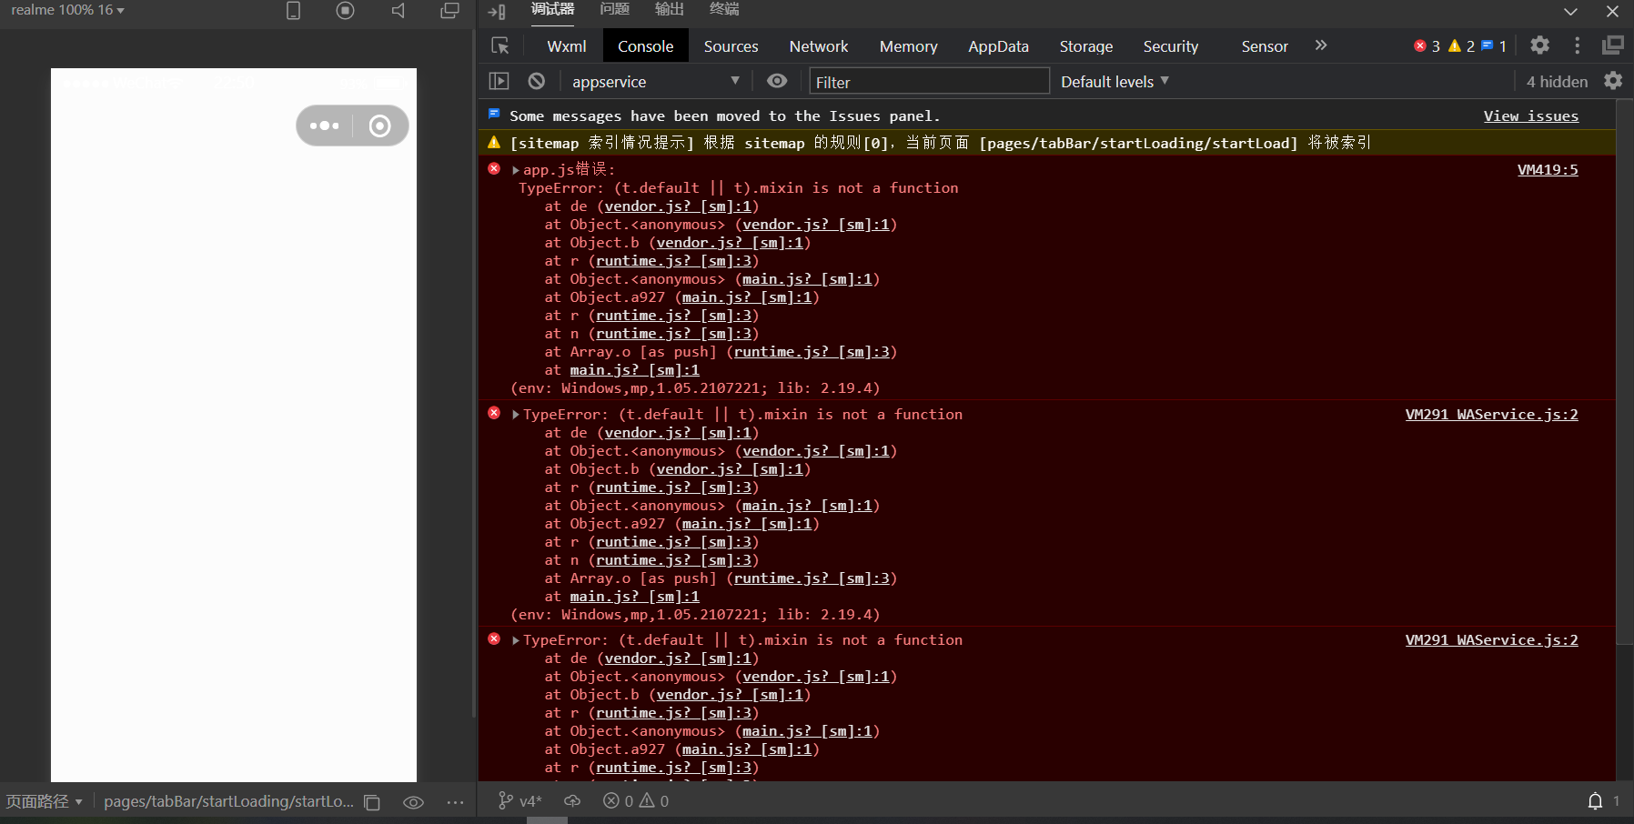Open the simulator capsule three-dots menu

[325, 126]
